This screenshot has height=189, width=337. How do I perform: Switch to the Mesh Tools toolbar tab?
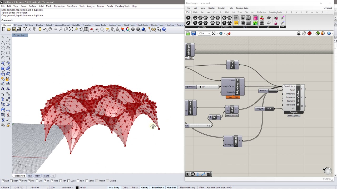(x=143, y=25)
